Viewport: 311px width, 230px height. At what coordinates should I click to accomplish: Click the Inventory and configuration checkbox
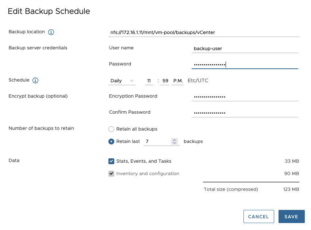point(111,174)
